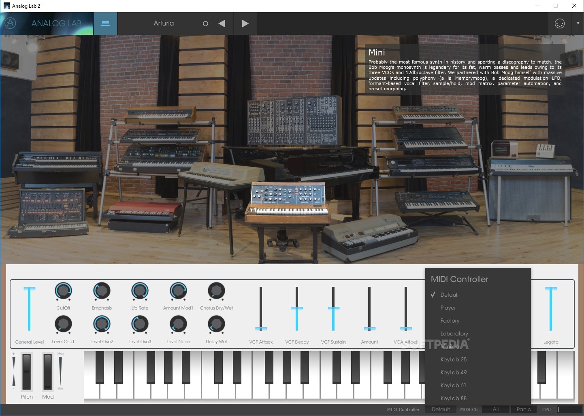Adjust the CutOff knob
Viewport: 584px width, 416px height.
pyautogui.click(x=63, y=291)
